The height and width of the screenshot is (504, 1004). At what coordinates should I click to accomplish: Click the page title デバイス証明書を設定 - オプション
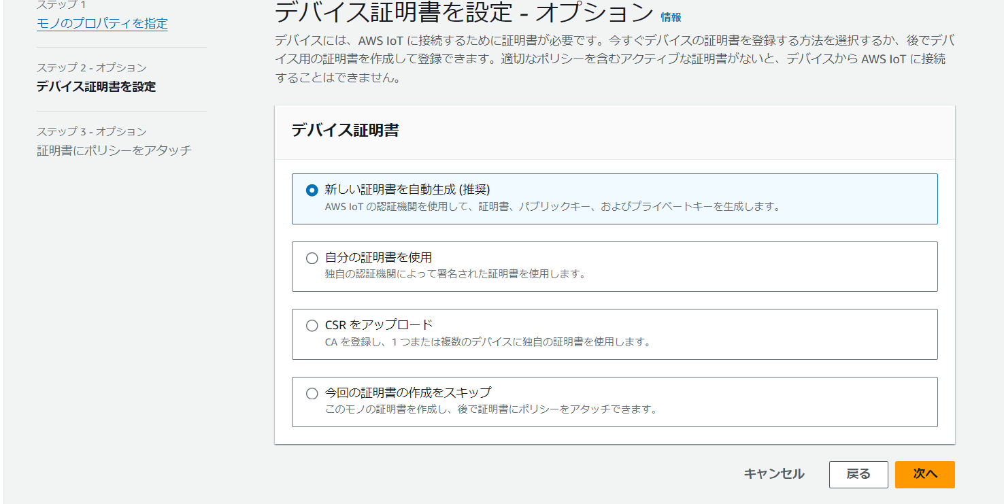pyautogui.click(x=464, y=14)
